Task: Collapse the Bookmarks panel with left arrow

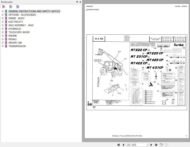Action: point(80,2)
